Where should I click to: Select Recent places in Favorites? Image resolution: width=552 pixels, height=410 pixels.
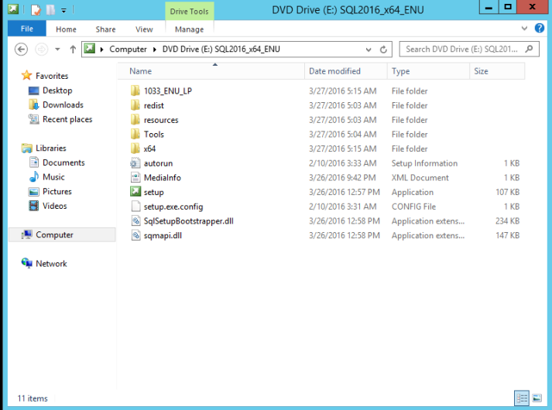point(67,119)
